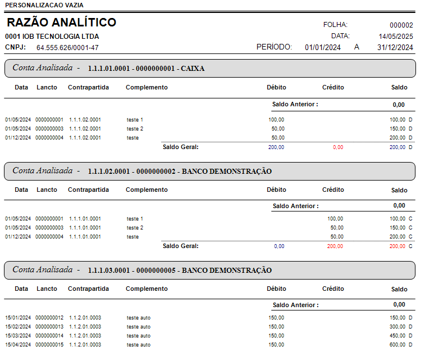Select the CNPJ number 64.555.626/0001-47
The width and height of the screenshot is (434, 351).
coord(67,48)
